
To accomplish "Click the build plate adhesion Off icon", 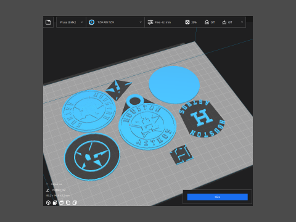I will coord(224,22).
